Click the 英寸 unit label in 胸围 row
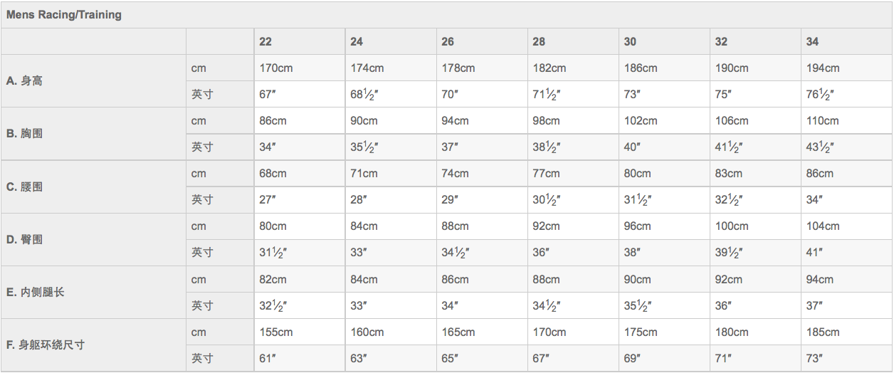Image resolution: width=894 pixels, height=373 pixels. (x=202, y=147)
